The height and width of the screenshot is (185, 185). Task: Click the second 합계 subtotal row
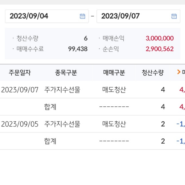50,141
